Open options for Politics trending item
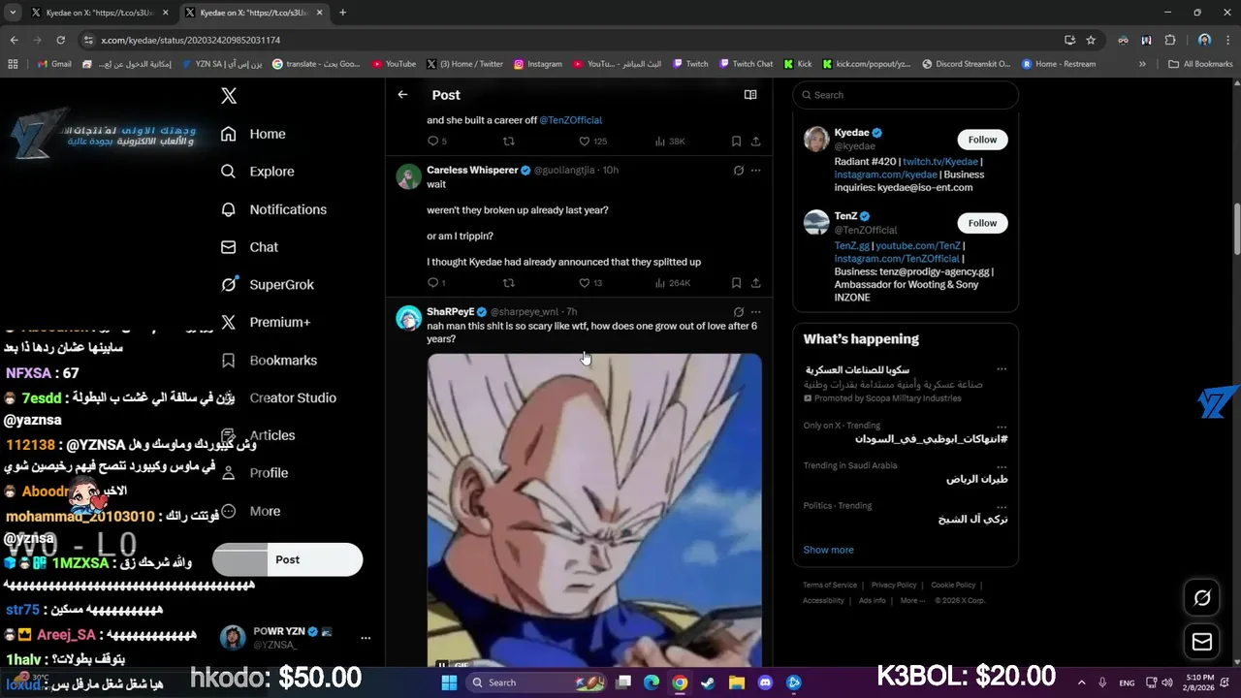1241x698 pixels. (x=1002, y=506)
